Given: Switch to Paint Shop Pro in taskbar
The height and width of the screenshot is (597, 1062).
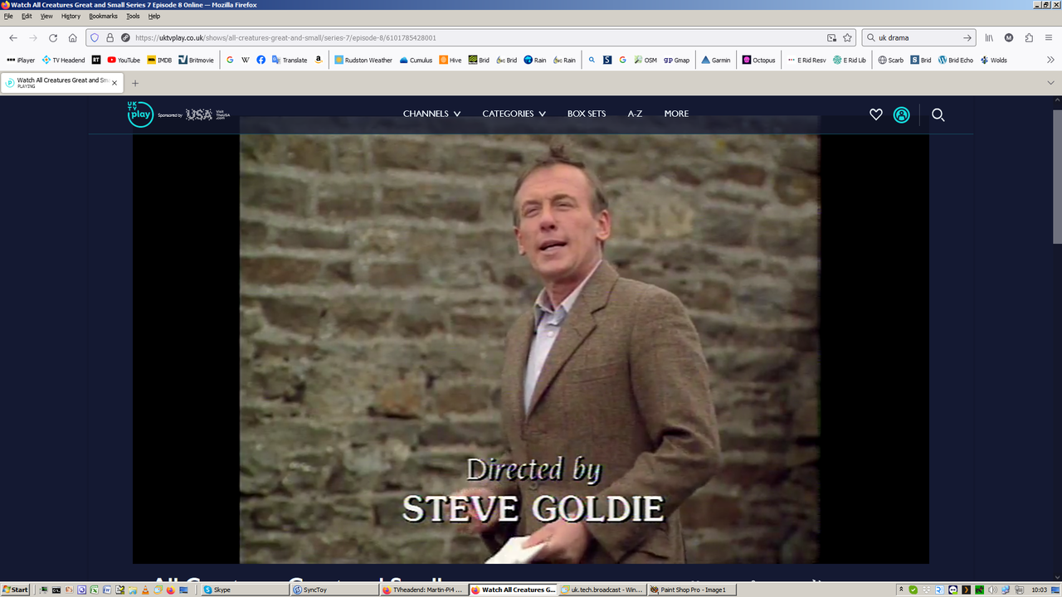Looking at the screenshot, I should (692, 590).
